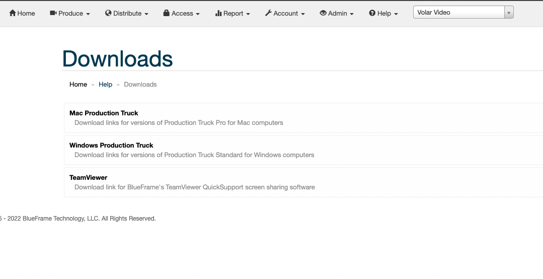Click the Volar Video selector field

pos(463,13)
